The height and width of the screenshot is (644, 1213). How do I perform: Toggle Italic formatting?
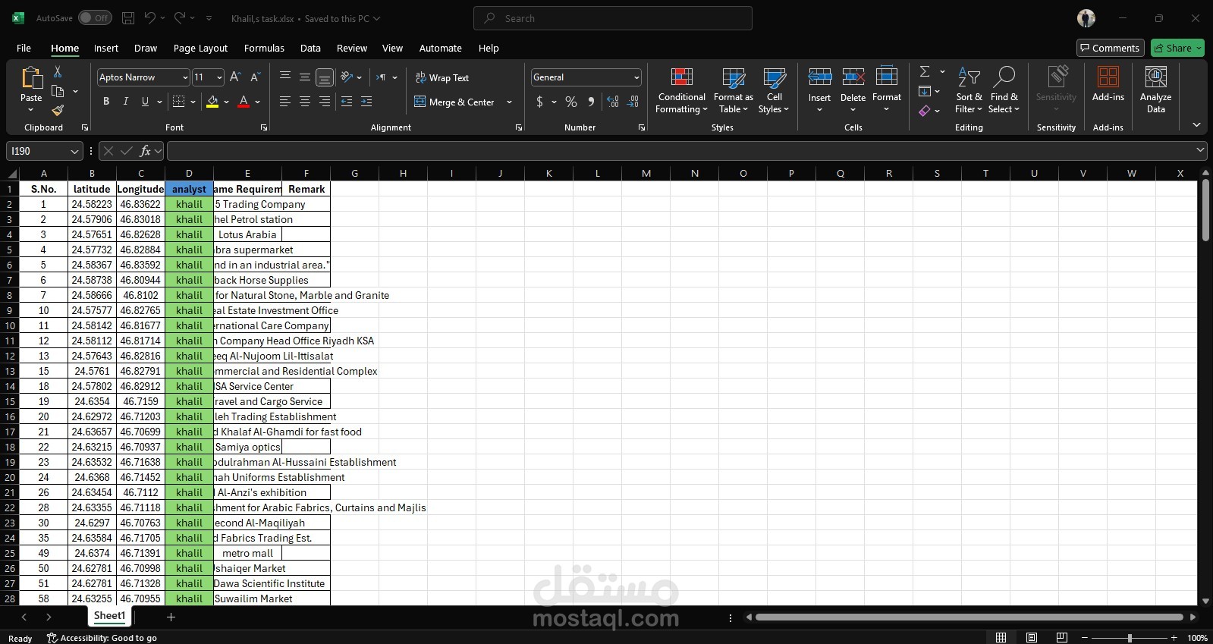pyautogui.click(x=125, y=102)
